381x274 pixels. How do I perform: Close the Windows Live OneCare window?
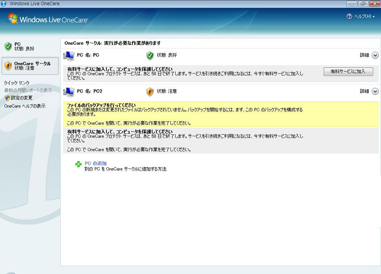pos(375,3)
